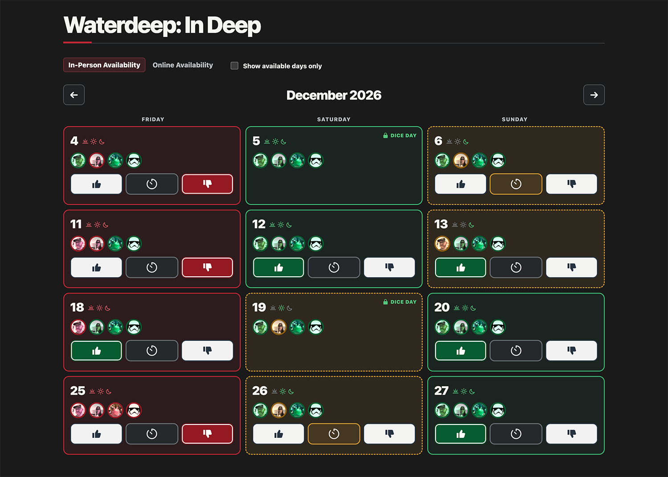Switch to the Online Availability tab
668x477 pixels.
183,65
